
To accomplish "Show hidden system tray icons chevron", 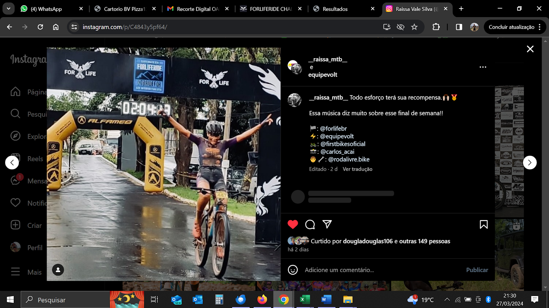I will (x=447, y=300).
